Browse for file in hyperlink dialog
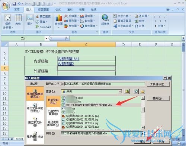The height and width of the screenshot is (146, 186). click(x=142, y=91)
